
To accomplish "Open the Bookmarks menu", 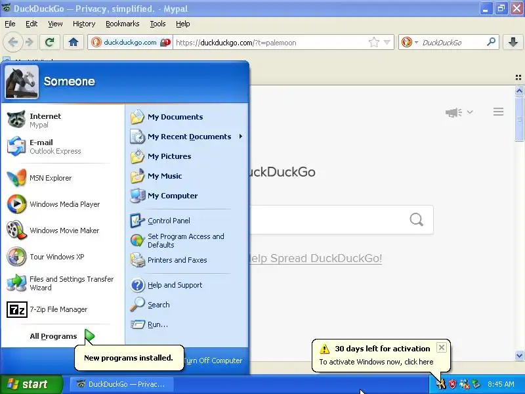I will pos(122,24).
